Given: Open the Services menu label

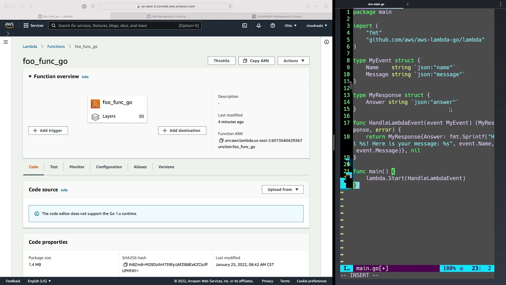Looking at the screenshot, I should click(x=37, y=26).
